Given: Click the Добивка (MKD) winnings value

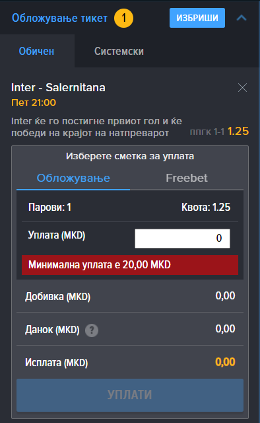Looking at the screenshot, I should pos(225,296).
